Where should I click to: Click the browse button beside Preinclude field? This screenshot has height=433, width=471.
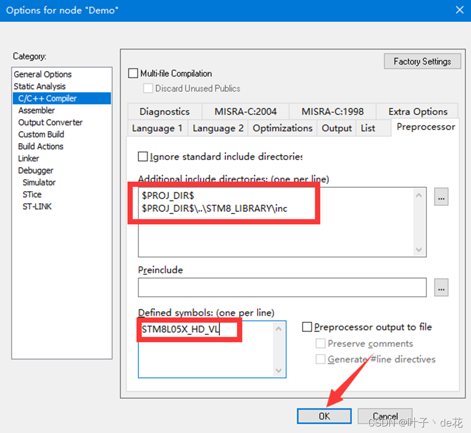coord(441,287)
